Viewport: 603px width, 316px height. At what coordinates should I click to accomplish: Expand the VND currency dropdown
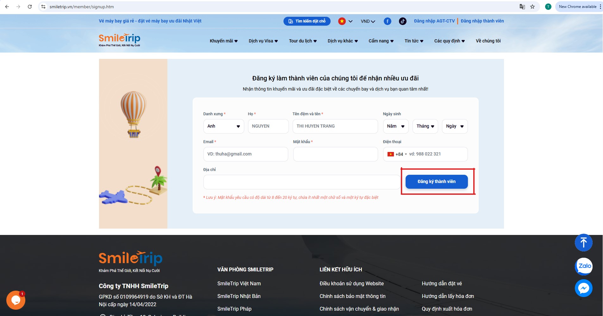click(x=368, y=21)
